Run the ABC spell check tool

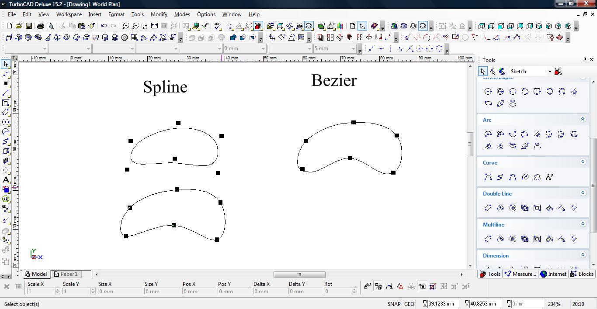click(x=218, y=26)
